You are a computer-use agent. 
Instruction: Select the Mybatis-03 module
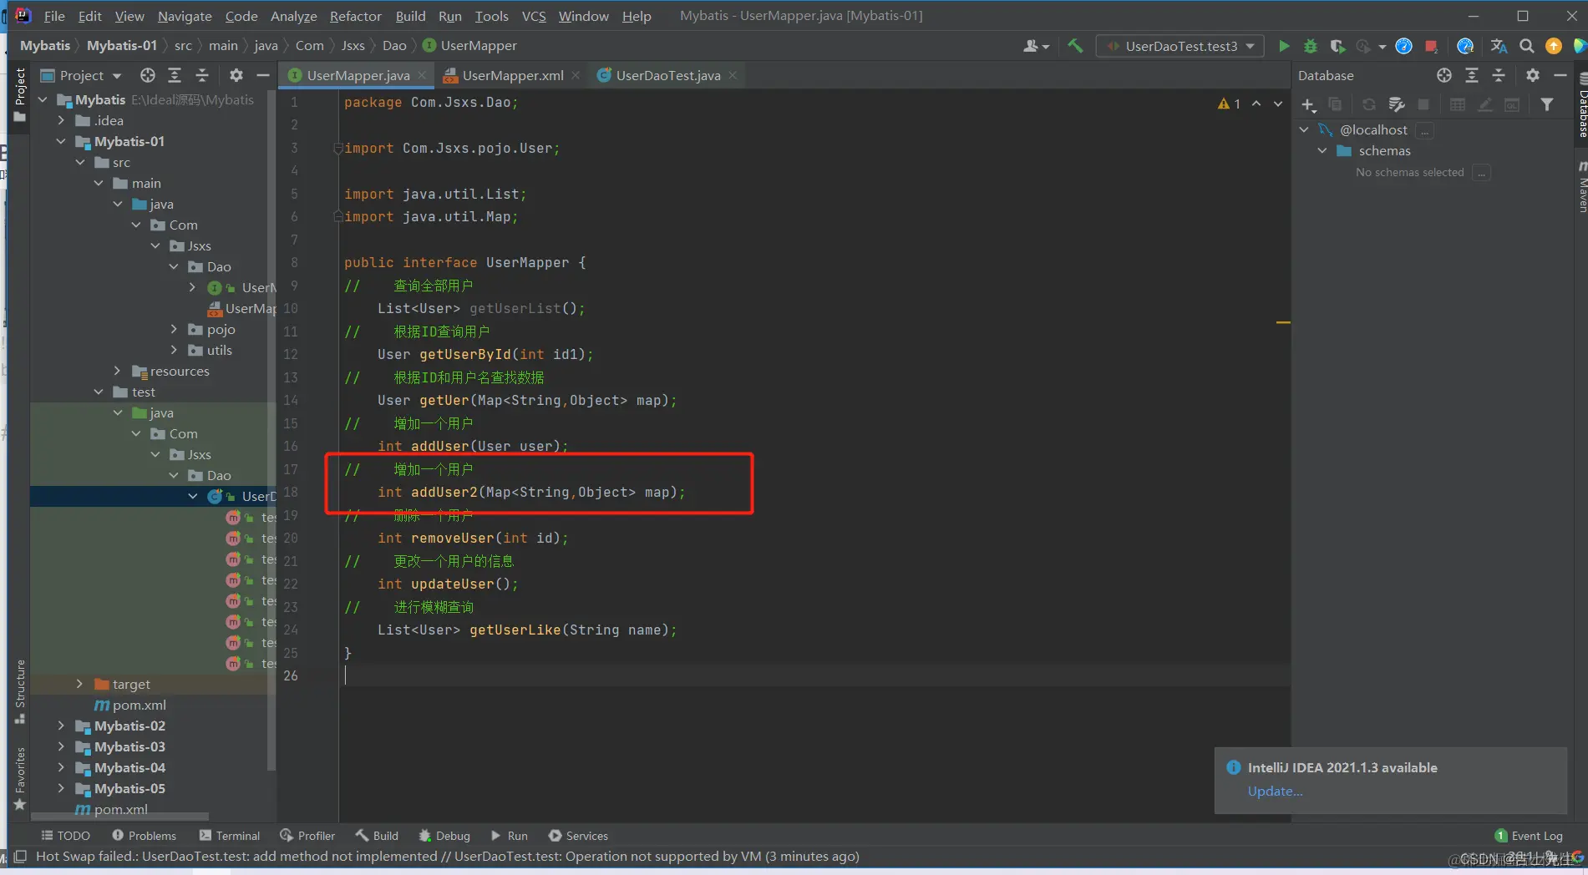tap(129, 746)
